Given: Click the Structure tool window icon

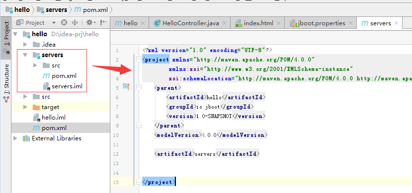Looking at the screenshot, I should point(6,99).
